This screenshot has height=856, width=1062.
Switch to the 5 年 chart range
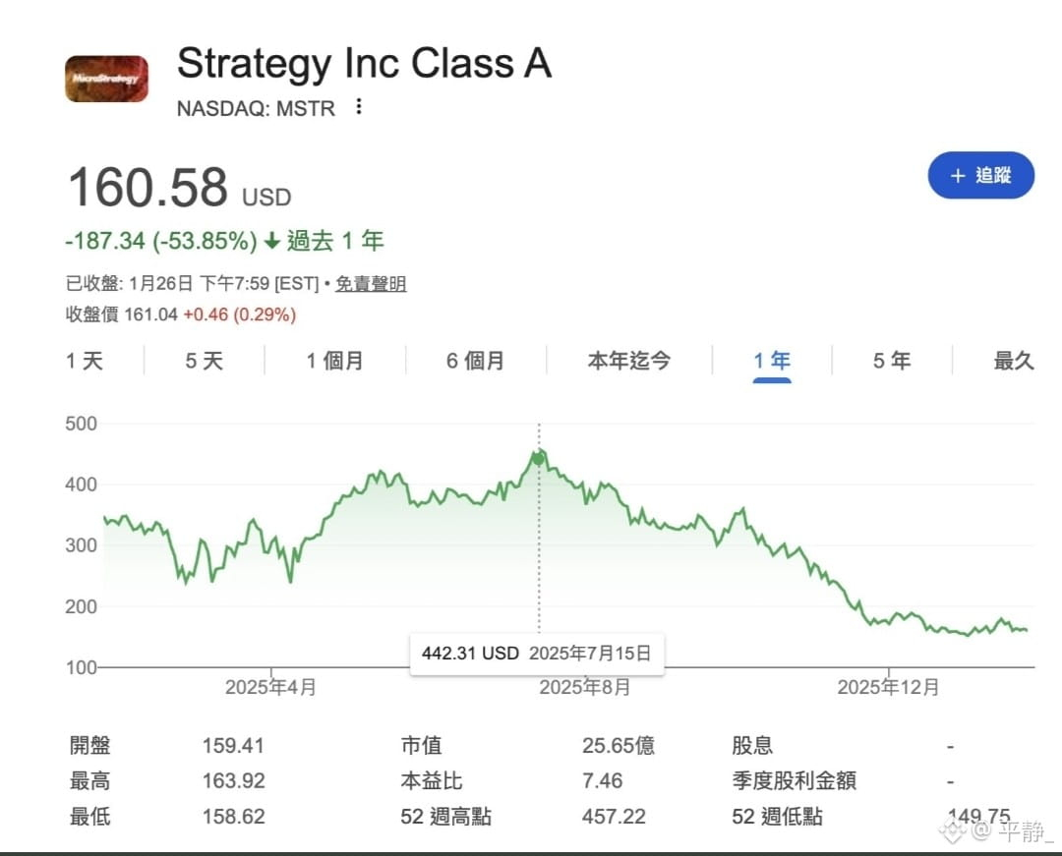(x=892, y=361)
